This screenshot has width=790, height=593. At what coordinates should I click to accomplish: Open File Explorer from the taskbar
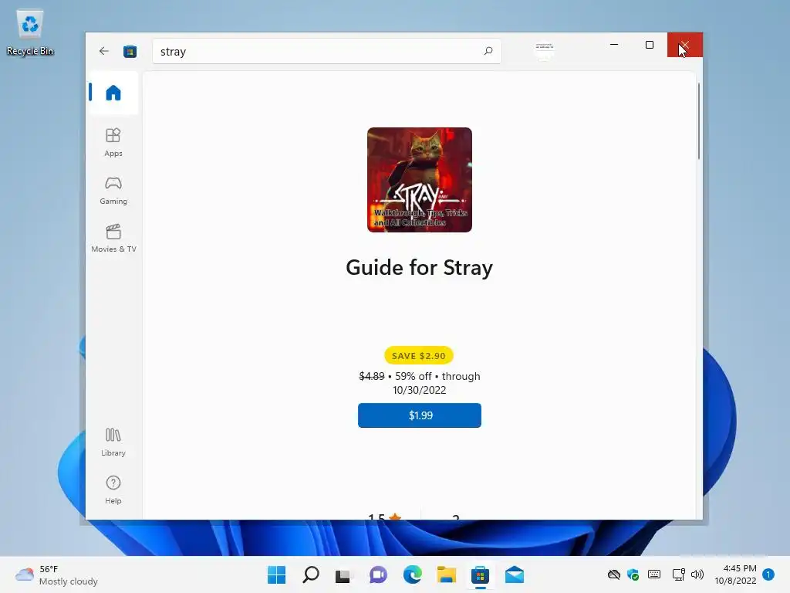pyautogui.click(x=447, y=574)
